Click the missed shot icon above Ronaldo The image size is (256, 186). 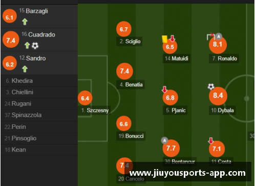[210, 36]
